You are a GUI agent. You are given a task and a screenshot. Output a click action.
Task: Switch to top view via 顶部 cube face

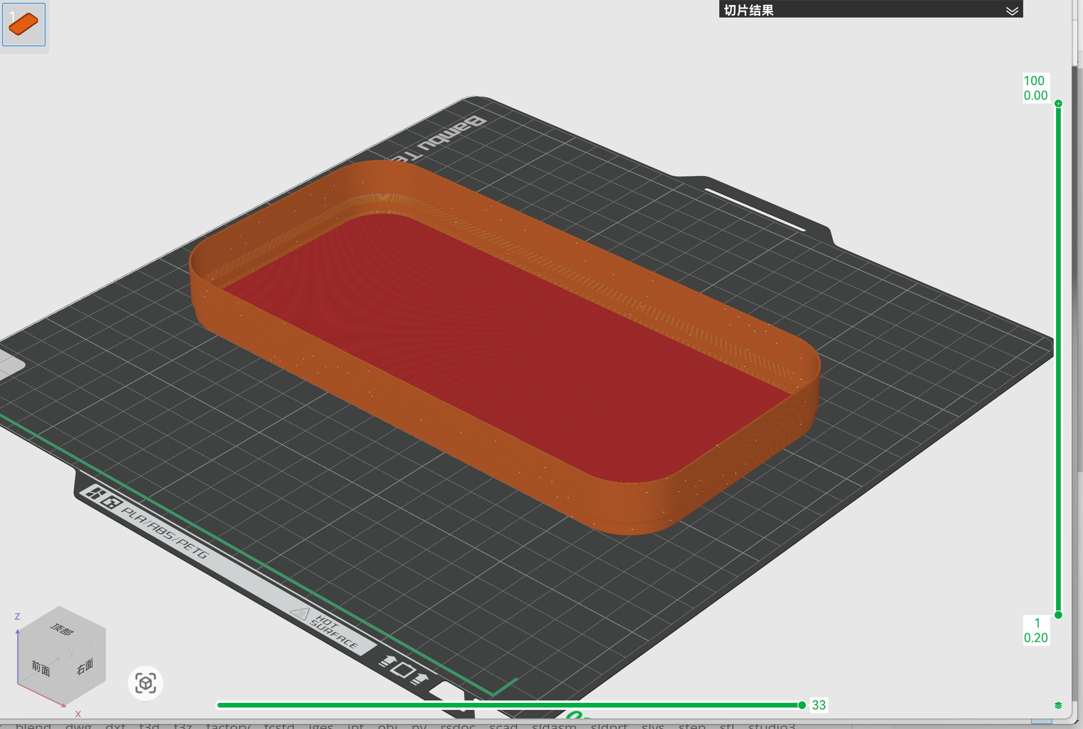(61, 629)
